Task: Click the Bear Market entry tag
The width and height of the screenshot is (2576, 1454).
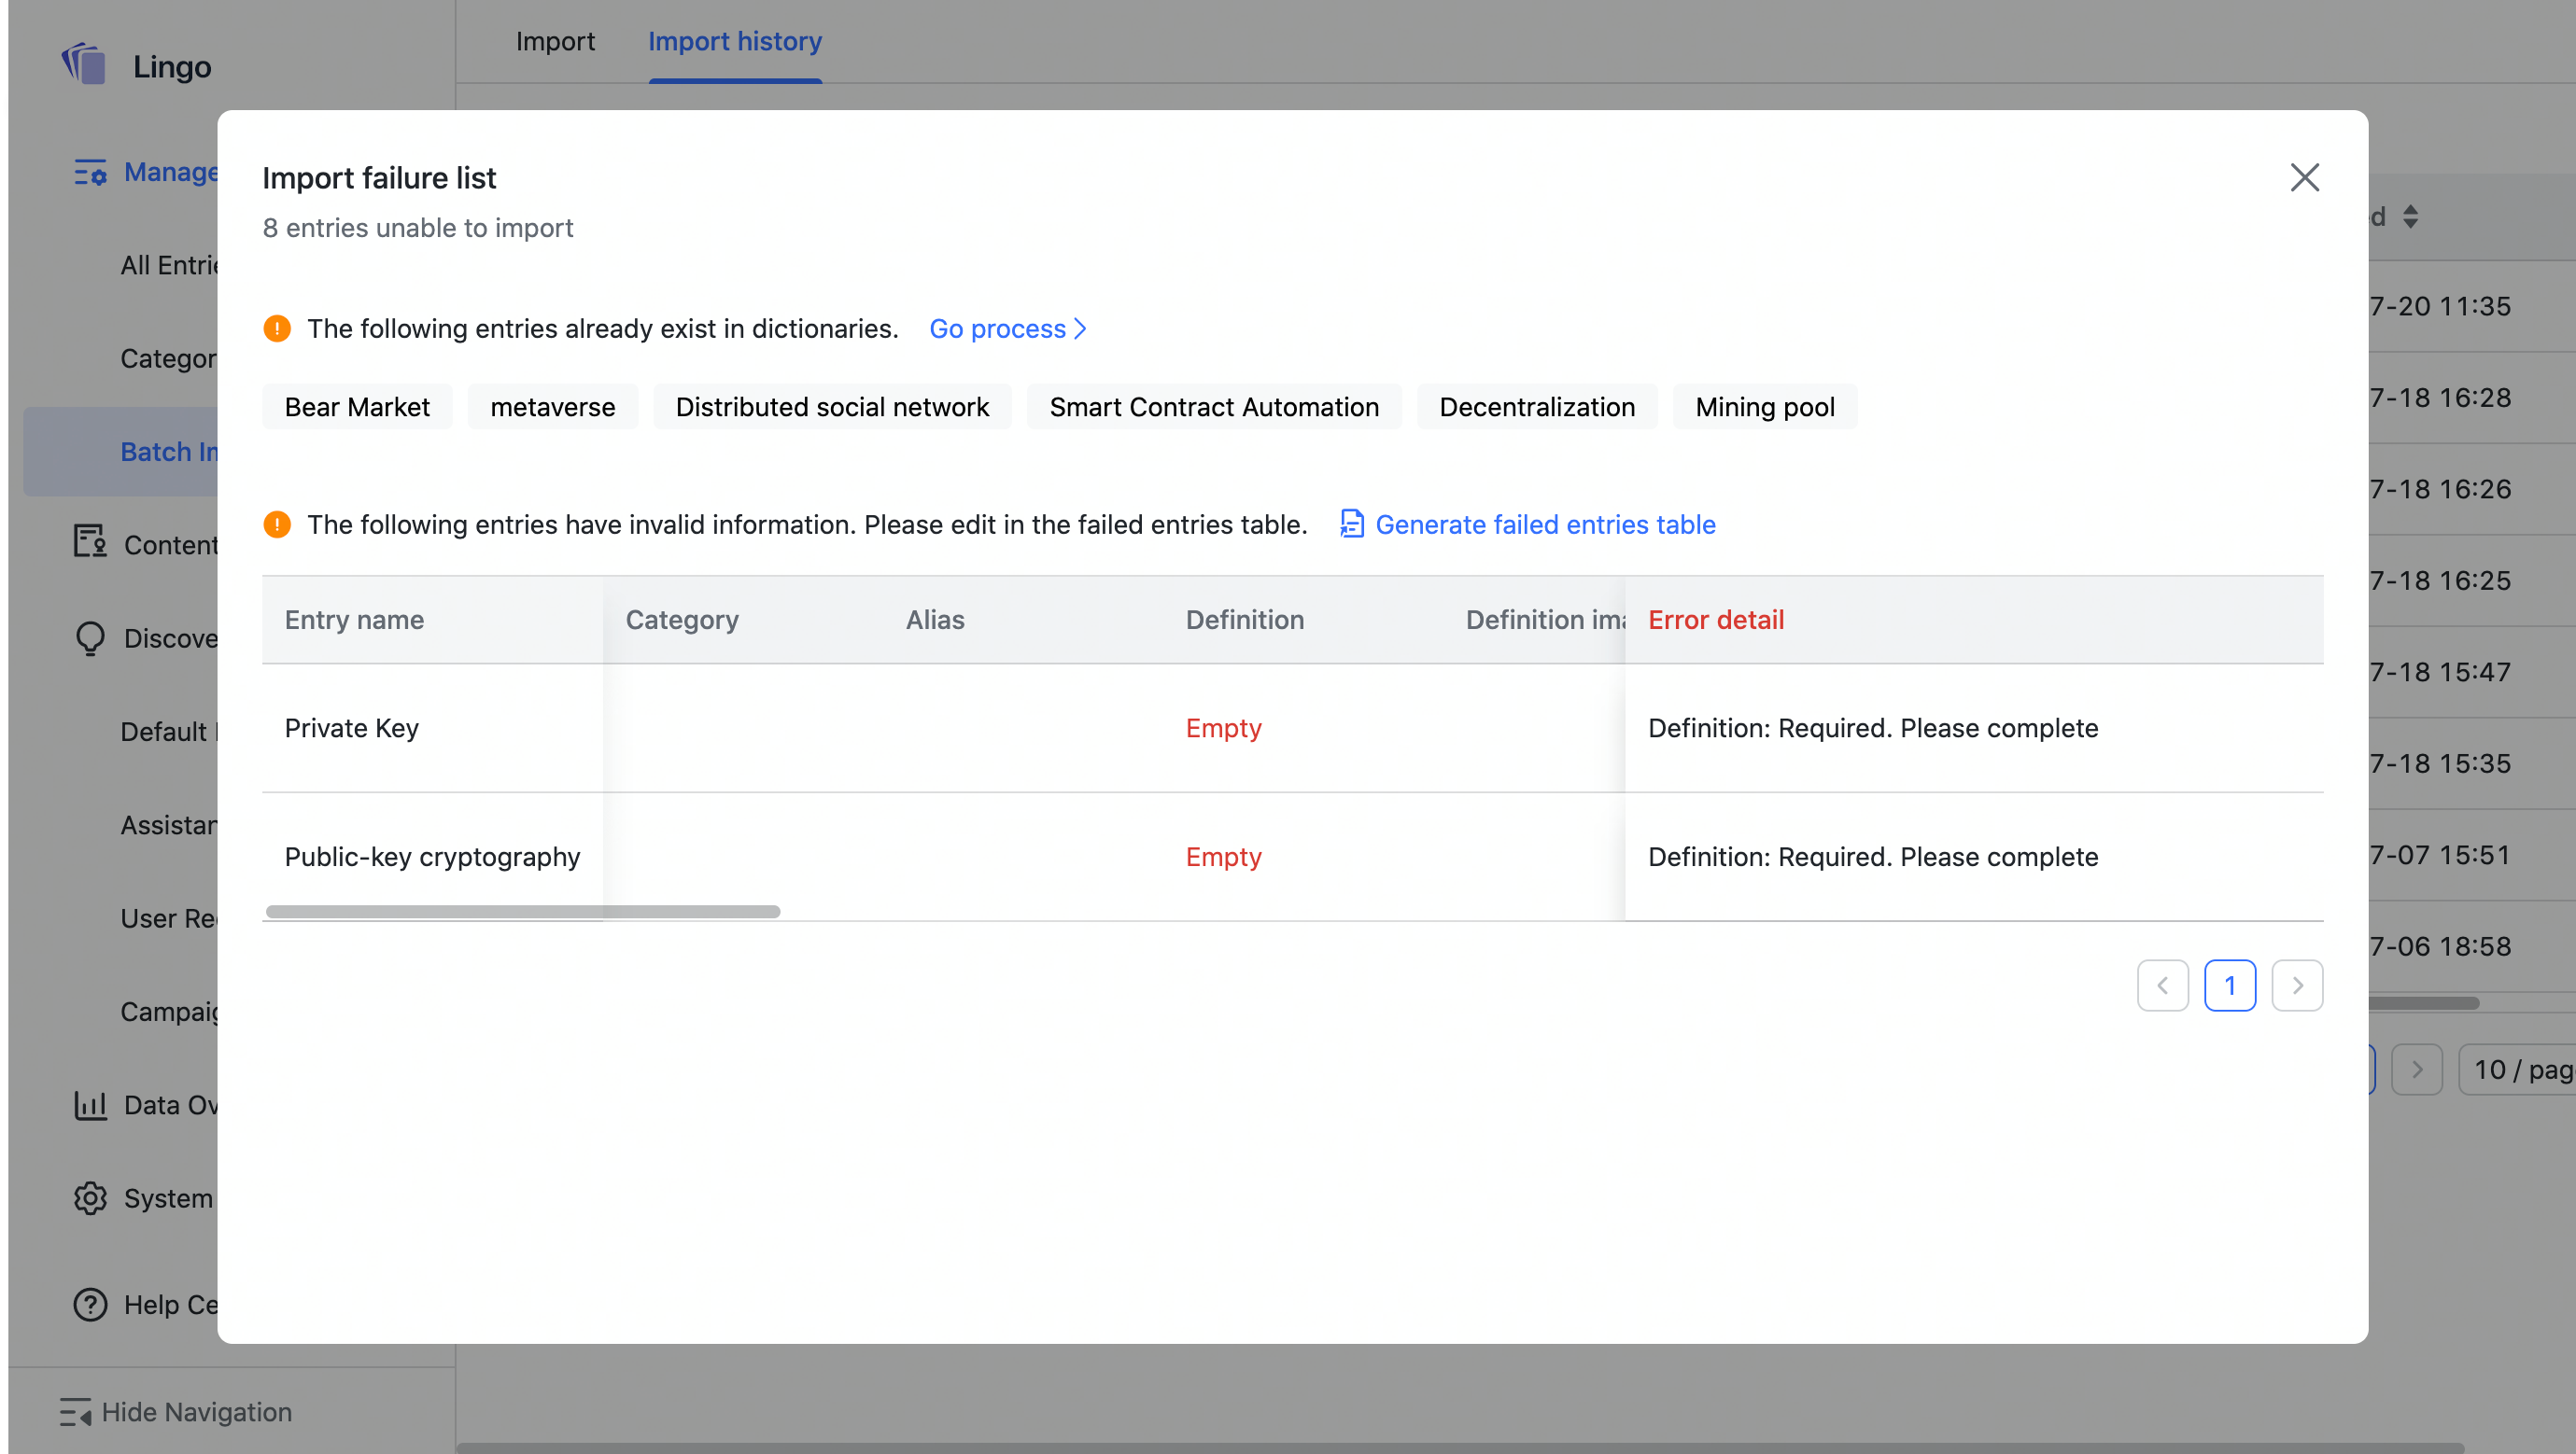Action: [x=357, y=407]
